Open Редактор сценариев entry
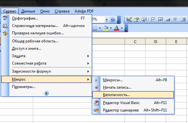Image resolution: width=188 pixels, height=123 pixels. point(133,110)
